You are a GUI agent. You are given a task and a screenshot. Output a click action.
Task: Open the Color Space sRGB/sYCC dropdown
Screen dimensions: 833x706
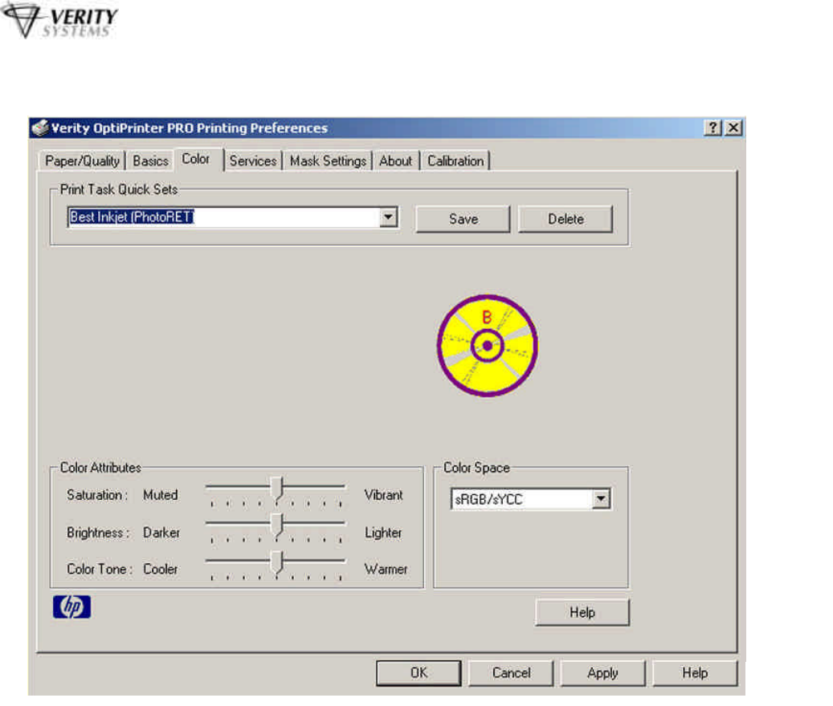(x=602, y=500)
